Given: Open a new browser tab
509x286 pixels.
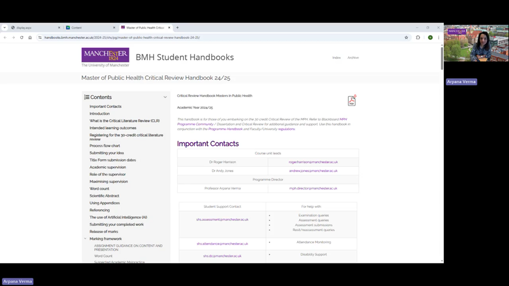Looking at the screenshot, I should (177, 27).
